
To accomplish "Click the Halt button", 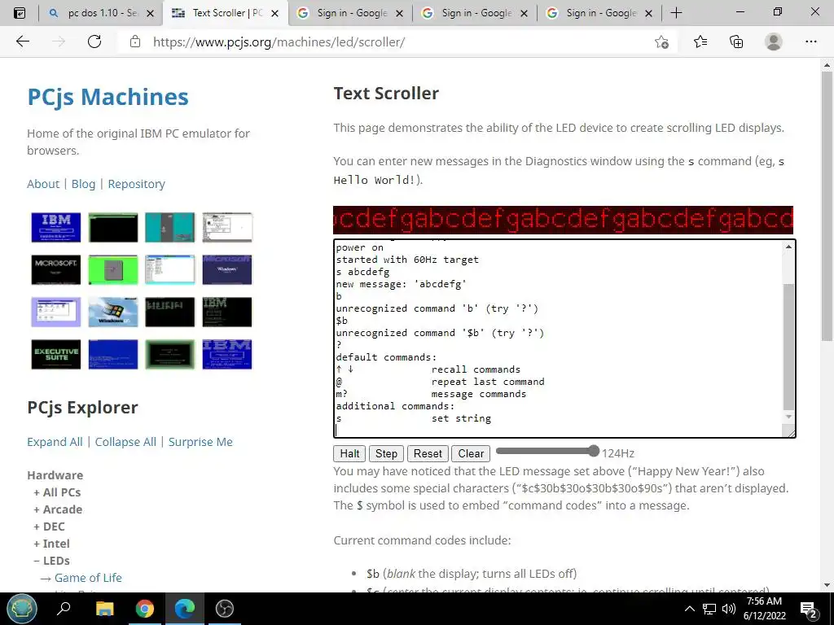I will pos(349,453).
